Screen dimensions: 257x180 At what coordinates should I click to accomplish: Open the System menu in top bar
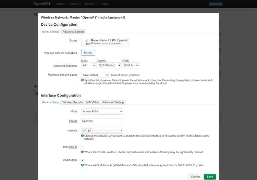coord(75,4)
